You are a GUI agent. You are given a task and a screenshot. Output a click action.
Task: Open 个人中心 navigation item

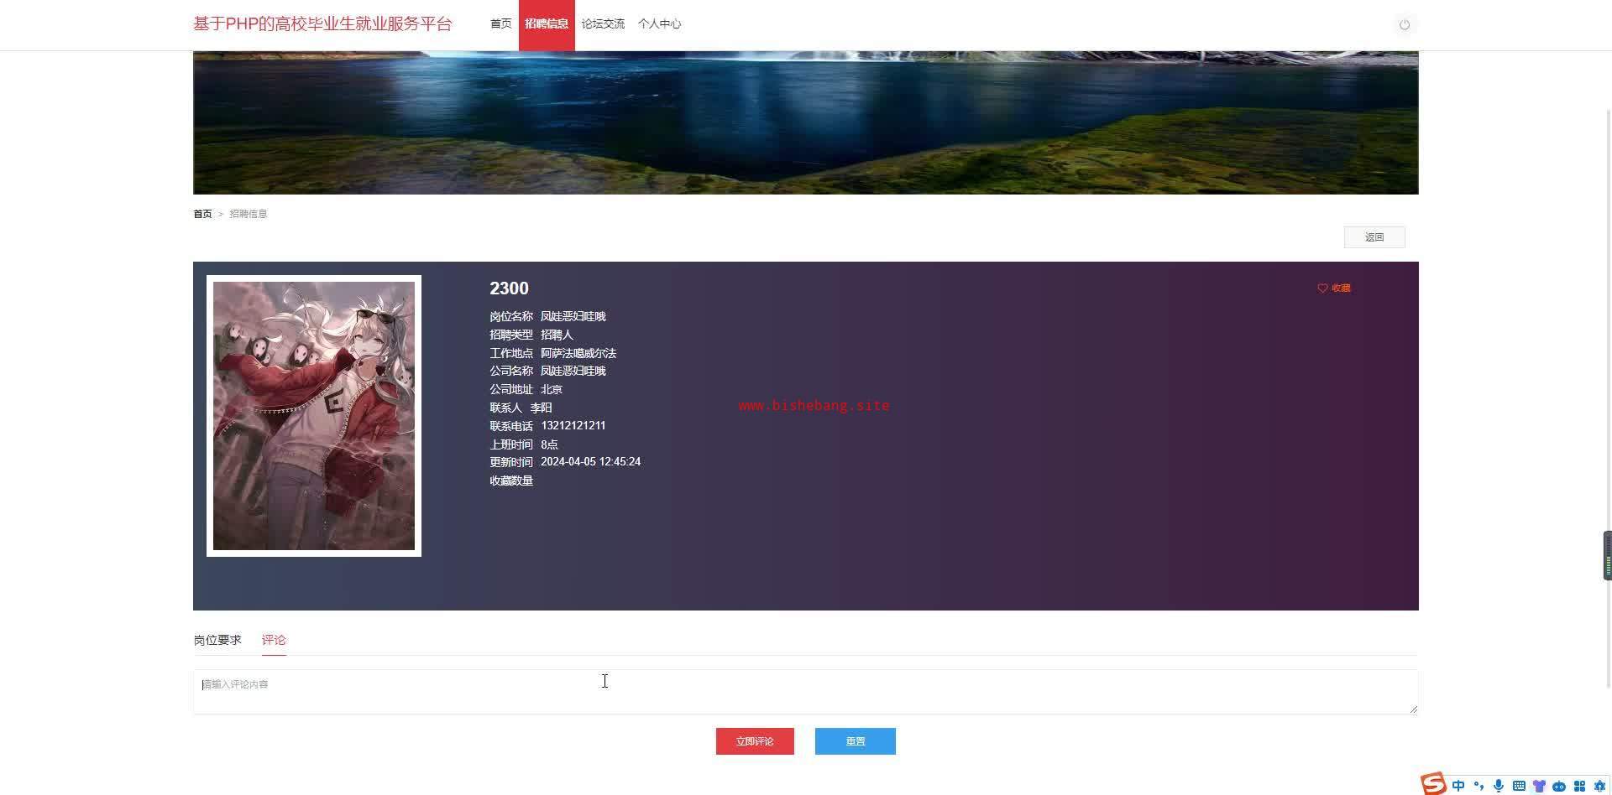[x=659, y=24]
